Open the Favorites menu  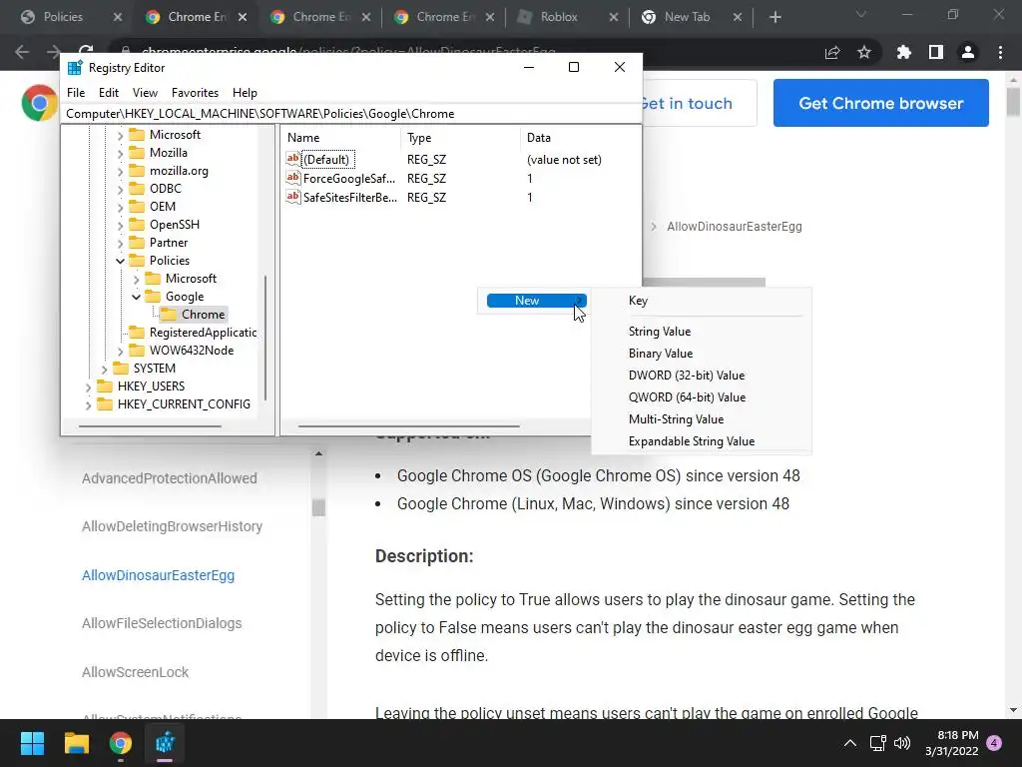195,93
